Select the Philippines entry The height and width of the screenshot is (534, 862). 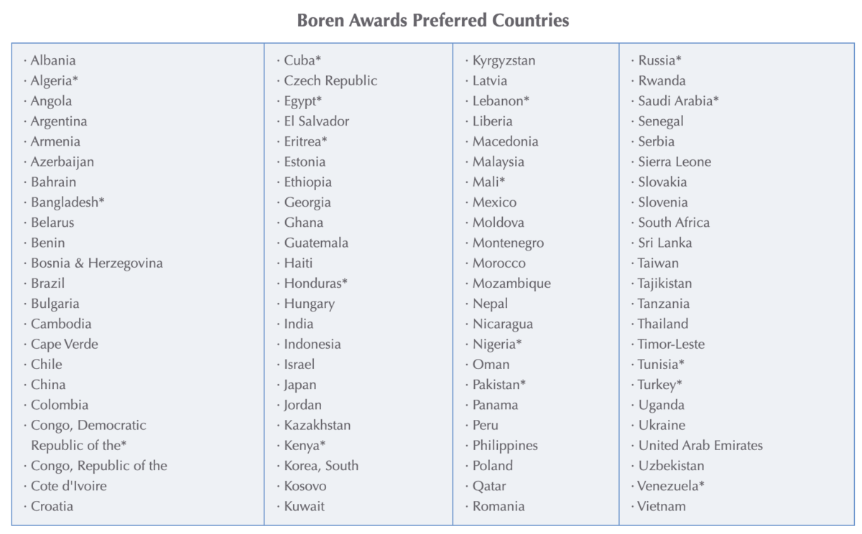[x=505, y=445]
